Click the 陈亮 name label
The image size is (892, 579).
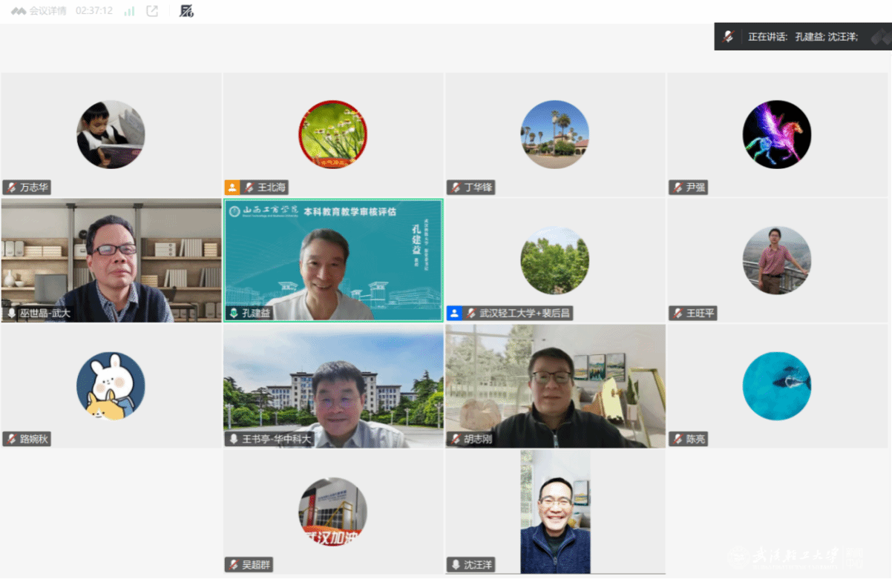[x=696, y=439]
